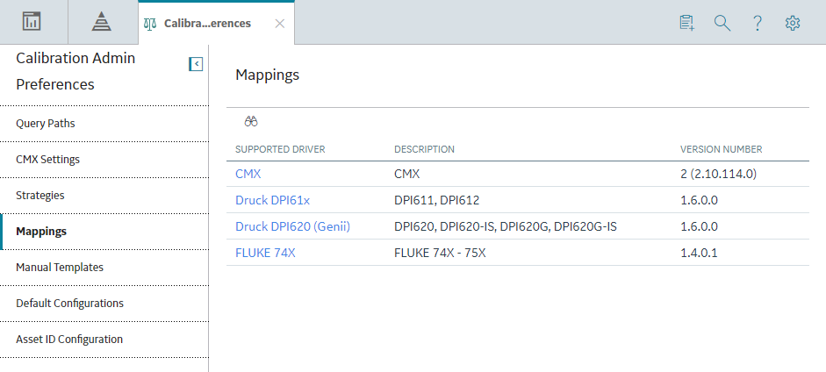Click the Description column header
This screenshot has height=372, width=826.
click(424, 149)
